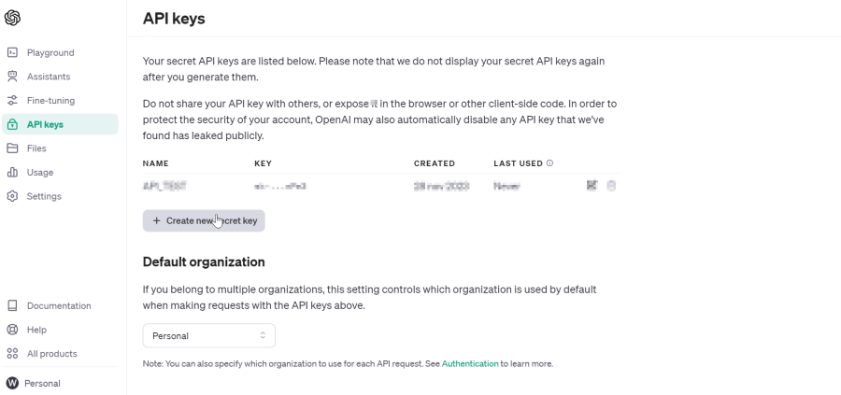The image size is (841, 395).
Task: Follow the Authentication link
Action: click(x=470, y=363)
